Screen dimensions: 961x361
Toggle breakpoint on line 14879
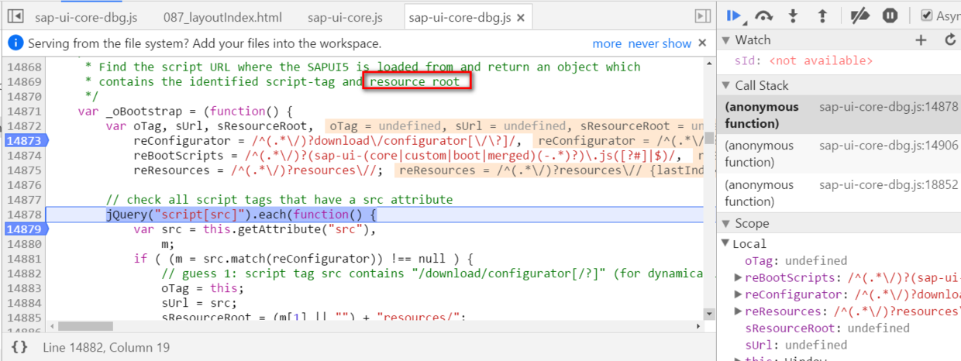coord(24,229)
